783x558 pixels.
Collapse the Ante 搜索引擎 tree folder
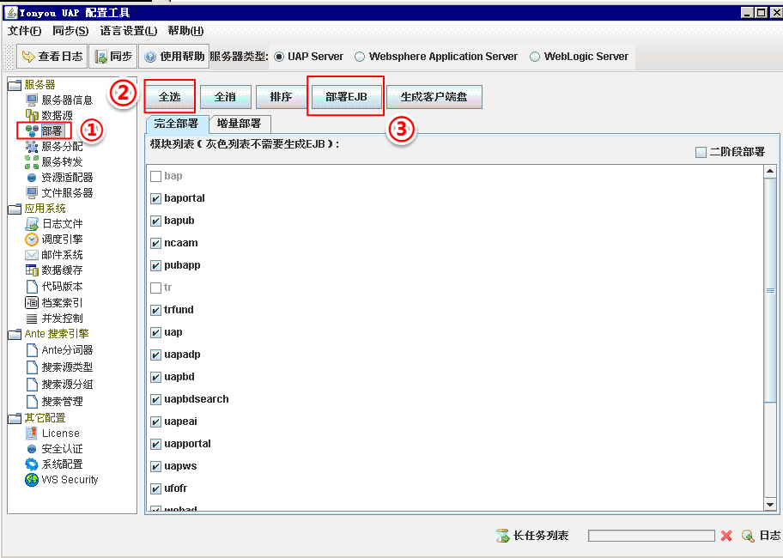coord(15,334)
